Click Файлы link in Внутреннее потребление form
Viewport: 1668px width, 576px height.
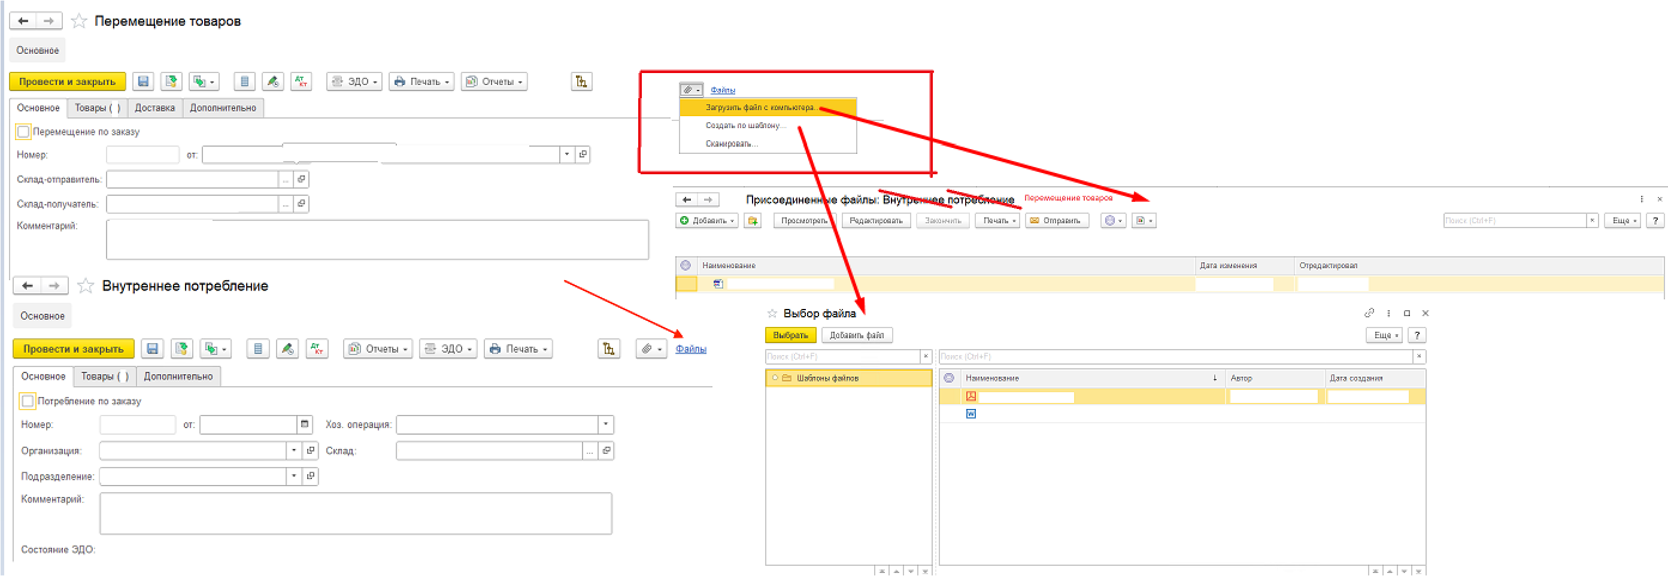coord(690,348)
